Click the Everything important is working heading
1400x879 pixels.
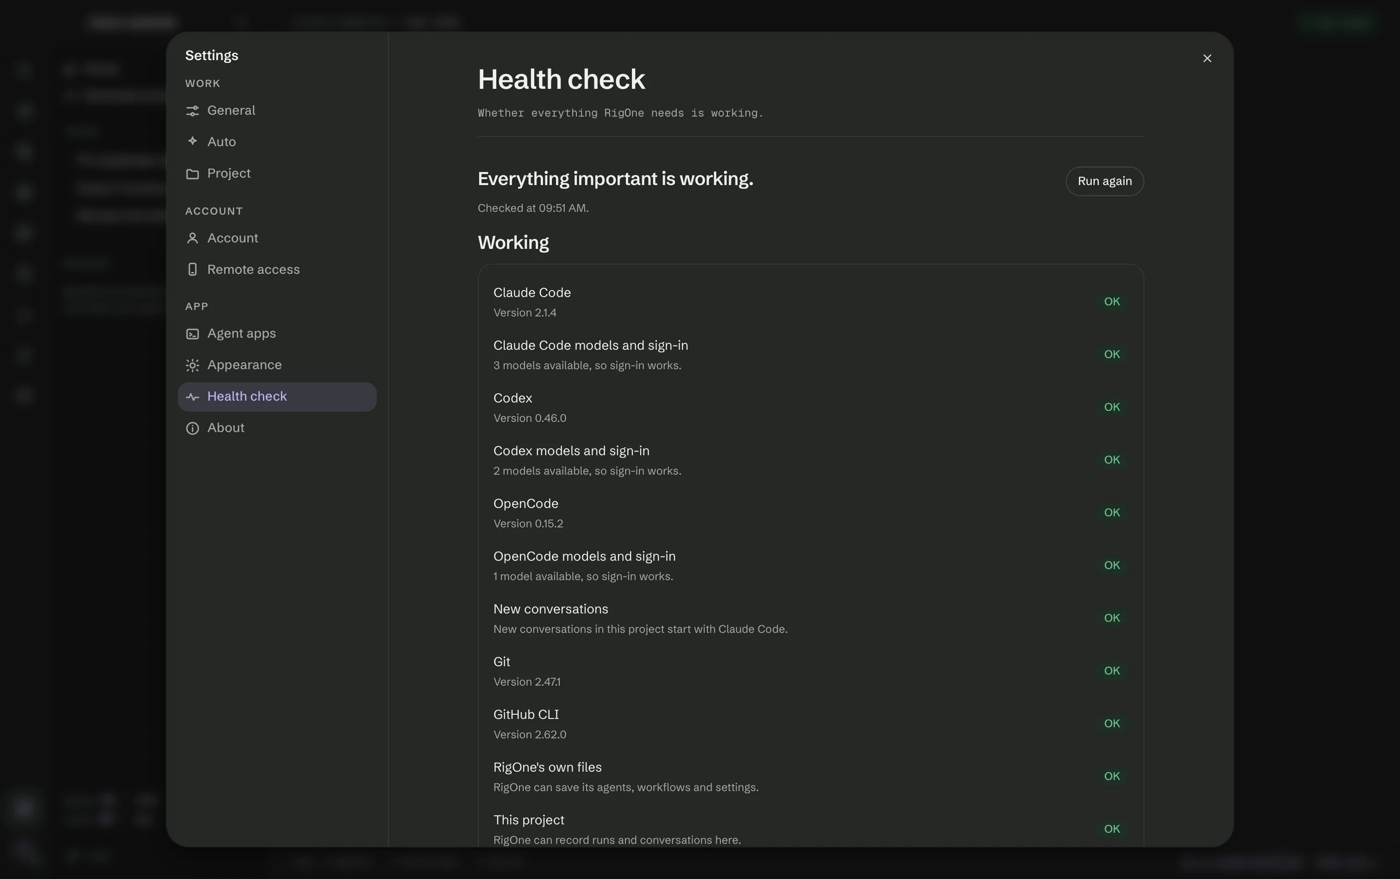[x=615, y=179]
